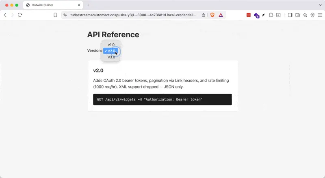
Task: Click the share icon in address bar
Action: coord(204,15)
